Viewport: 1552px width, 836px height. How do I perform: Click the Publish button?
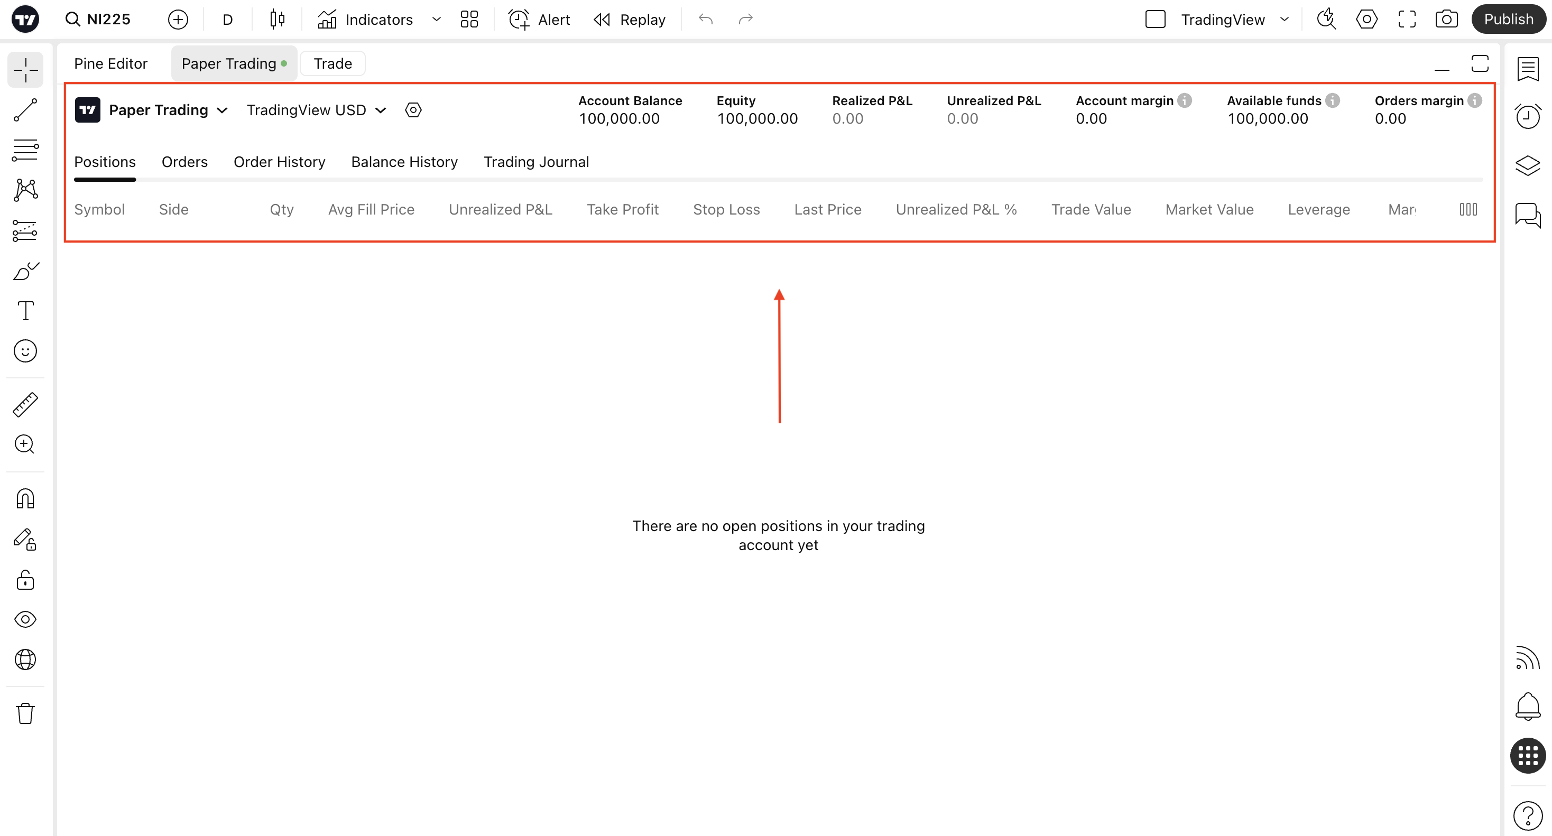click(1508, 19)
